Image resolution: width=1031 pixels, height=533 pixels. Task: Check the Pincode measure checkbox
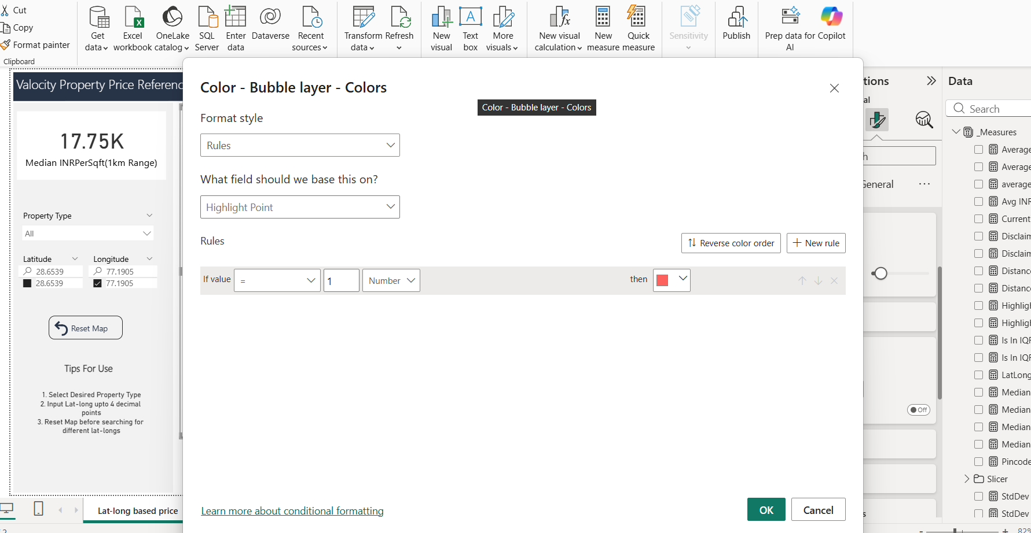(x=979, y=461)
